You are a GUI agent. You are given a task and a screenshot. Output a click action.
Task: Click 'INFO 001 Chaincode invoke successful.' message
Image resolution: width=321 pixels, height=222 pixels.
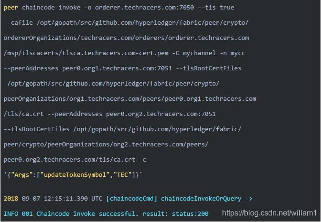pyautogui.click(x=71, y=214)
